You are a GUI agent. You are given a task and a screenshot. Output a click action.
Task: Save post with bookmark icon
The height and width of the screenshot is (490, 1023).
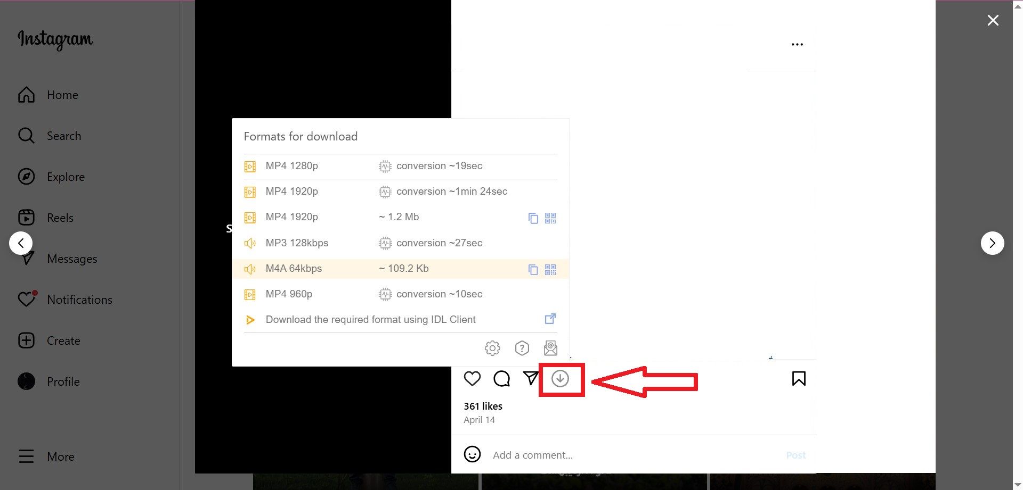point(799,379)
